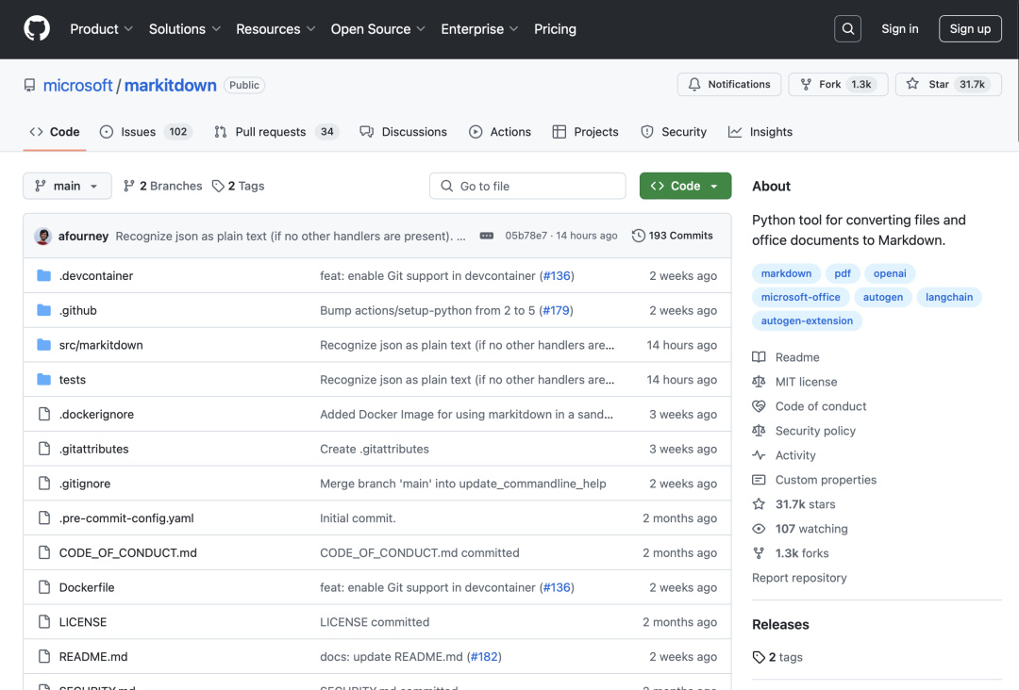Viewport: 1019px width, 690px height.
Task: Open the README.md file
Action: pyautogui.click(x=92, y=657)
